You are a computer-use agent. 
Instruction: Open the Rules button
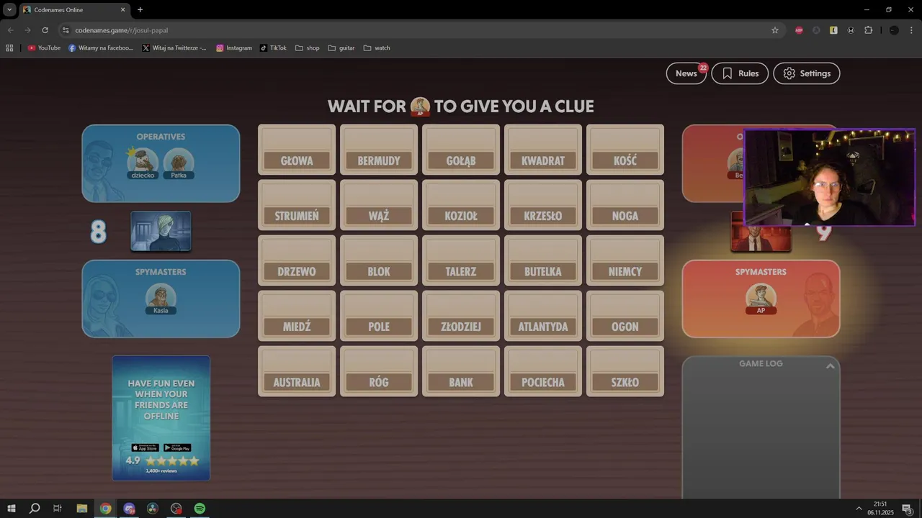740,73
